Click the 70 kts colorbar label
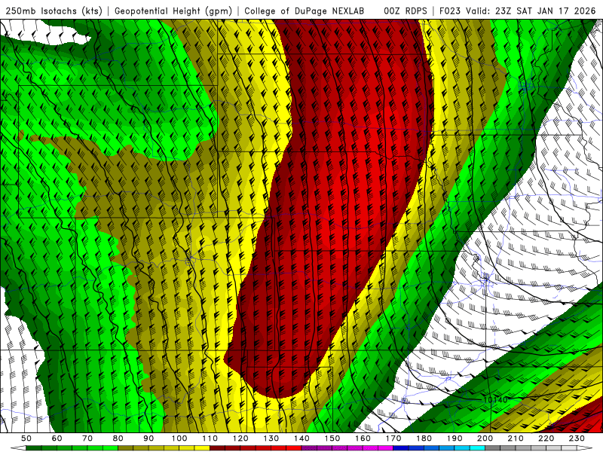Screen dimensions: 603x452 [x=87, y=438]
